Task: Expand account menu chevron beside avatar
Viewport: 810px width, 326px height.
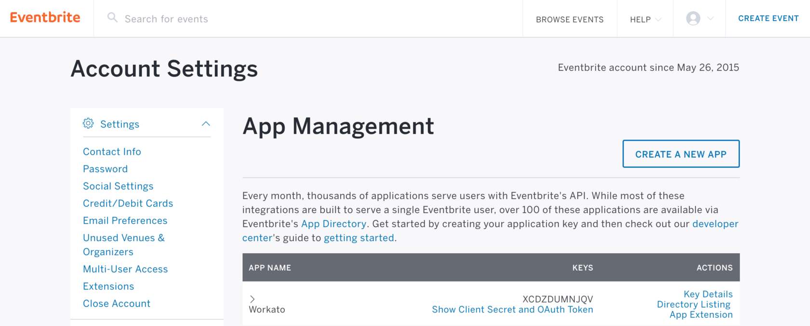Action: click(x=710, y=18)
